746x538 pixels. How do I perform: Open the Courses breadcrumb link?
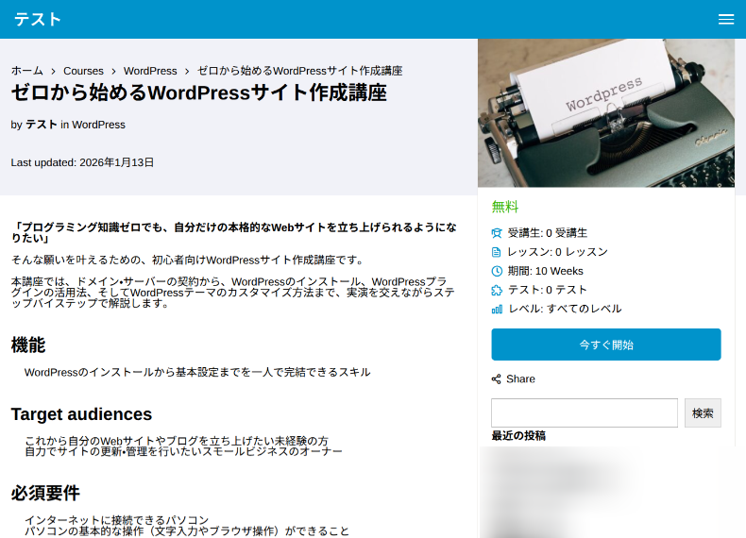[x=83, y=71]
